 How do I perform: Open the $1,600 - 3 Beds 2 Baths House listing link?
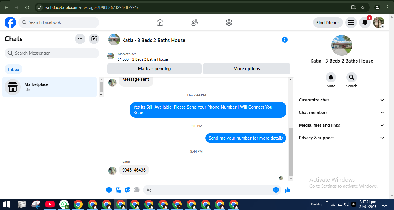point(143,59)
